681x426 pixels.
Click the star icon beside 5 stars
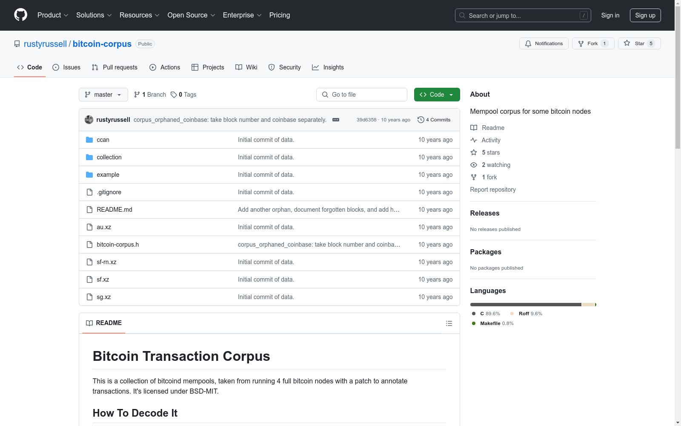(x=474, y=153)
